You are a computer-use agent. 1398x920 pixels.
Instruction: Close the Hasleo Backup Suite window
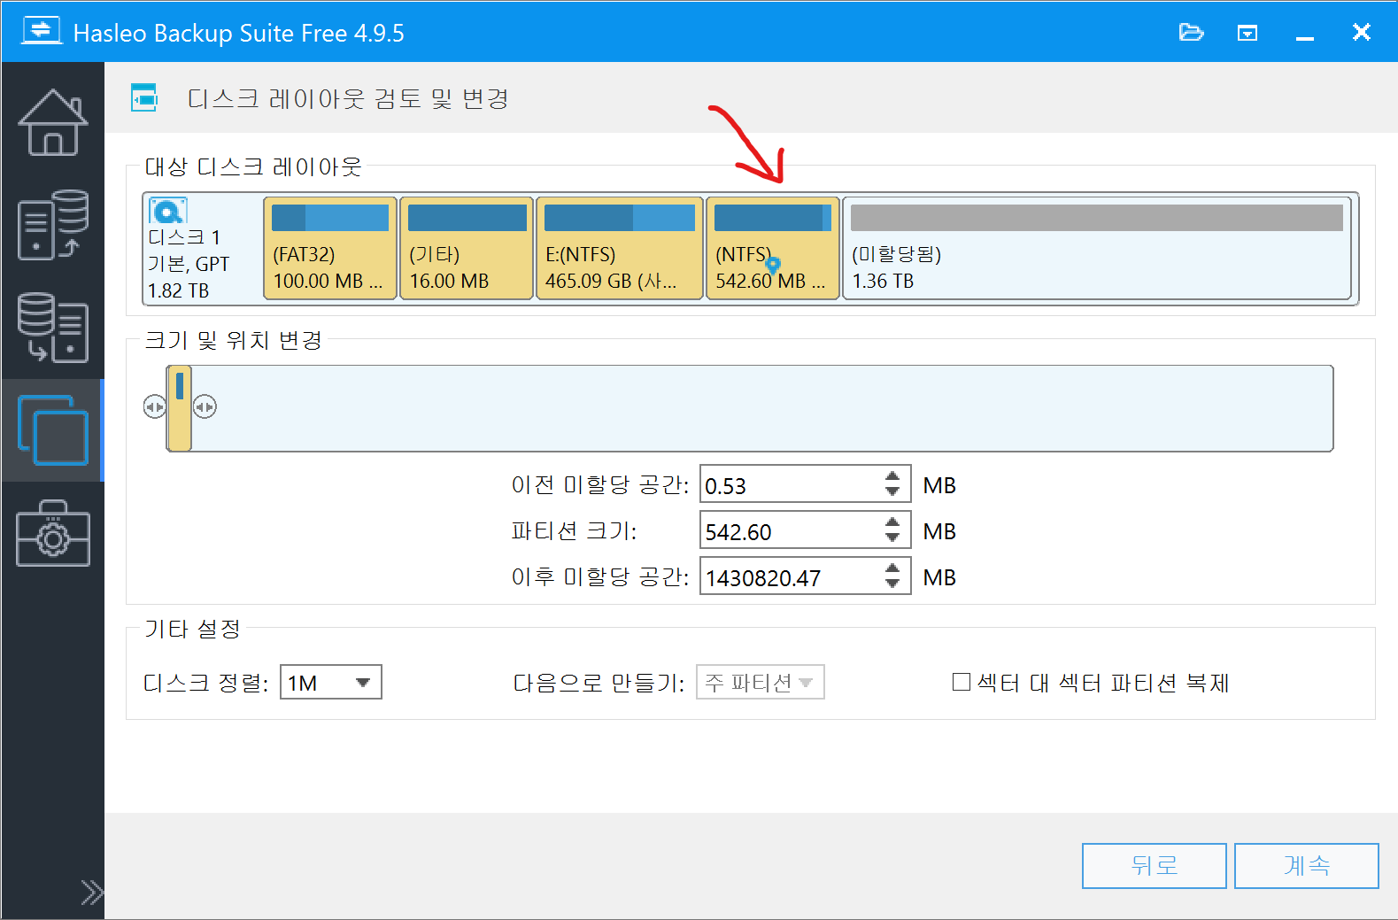point(1362,33)
